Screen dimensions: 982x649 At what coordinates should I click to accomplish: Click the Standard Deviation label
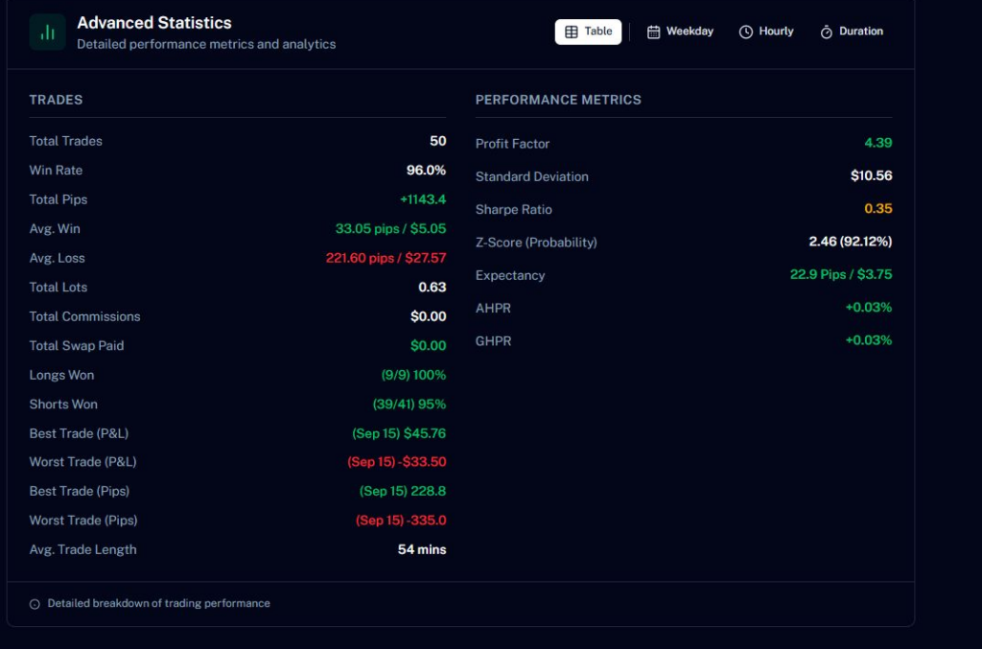(x=531, y=177)
